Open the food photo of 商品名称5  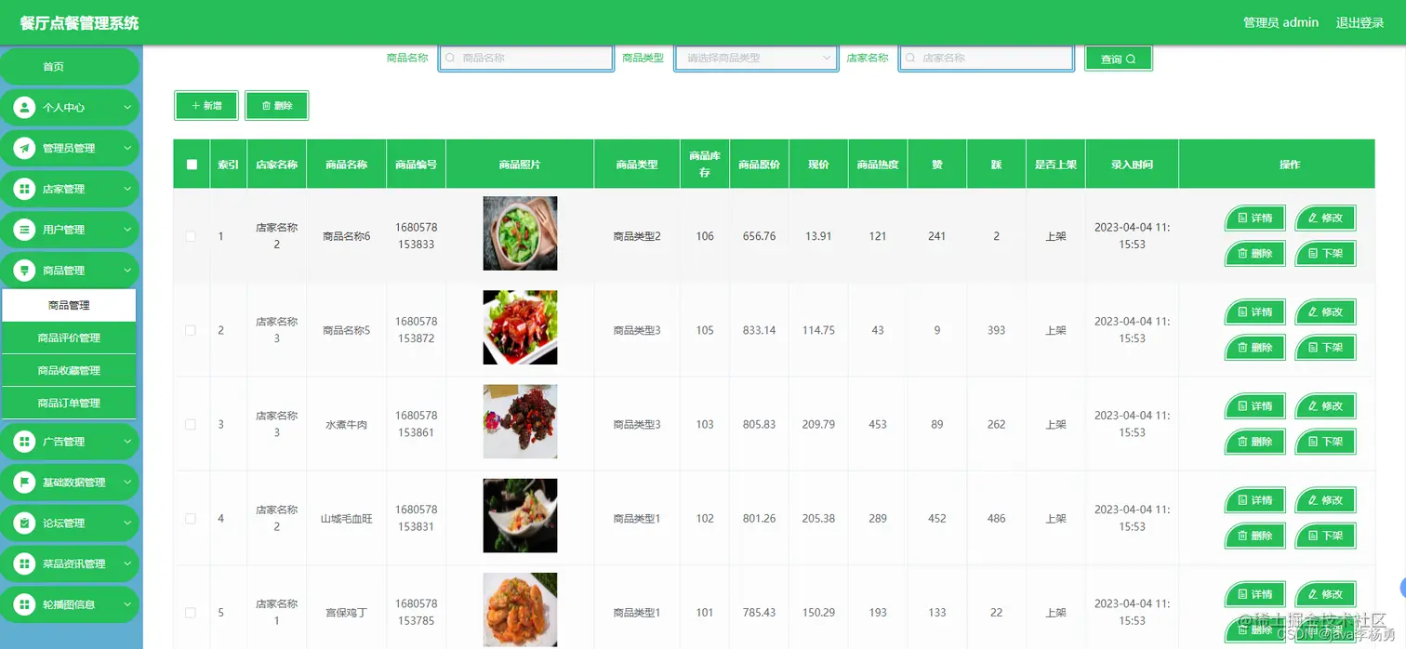[520, 327]
